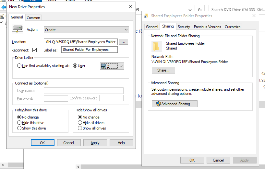This screenshot has width=265, height=169.
Task: Select 'Hide this drive' radio button
Action: (x=19, y=123)
